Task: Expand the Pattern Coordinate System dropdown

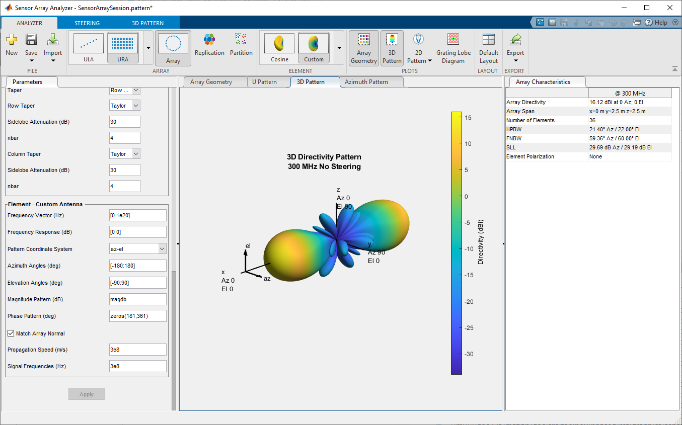Action: point(138,249)
